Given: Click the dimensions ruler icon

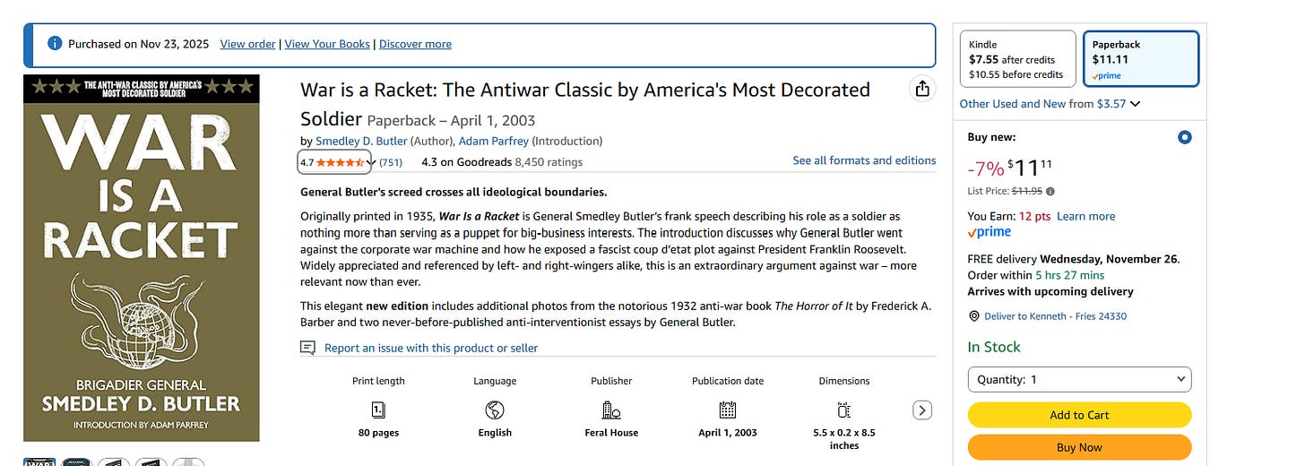Looking at the screenshot, I should coord(844,410).
